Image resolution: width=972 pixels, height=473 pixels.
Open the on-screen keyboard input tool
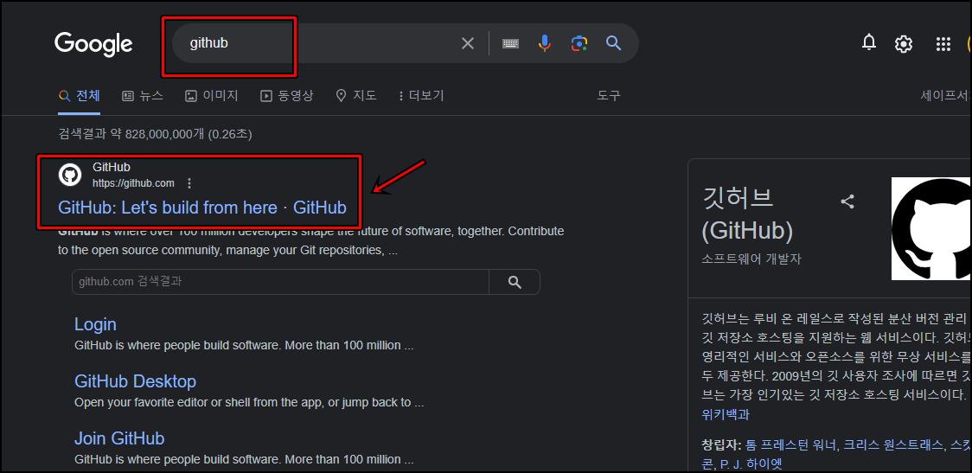pos(510,43)
